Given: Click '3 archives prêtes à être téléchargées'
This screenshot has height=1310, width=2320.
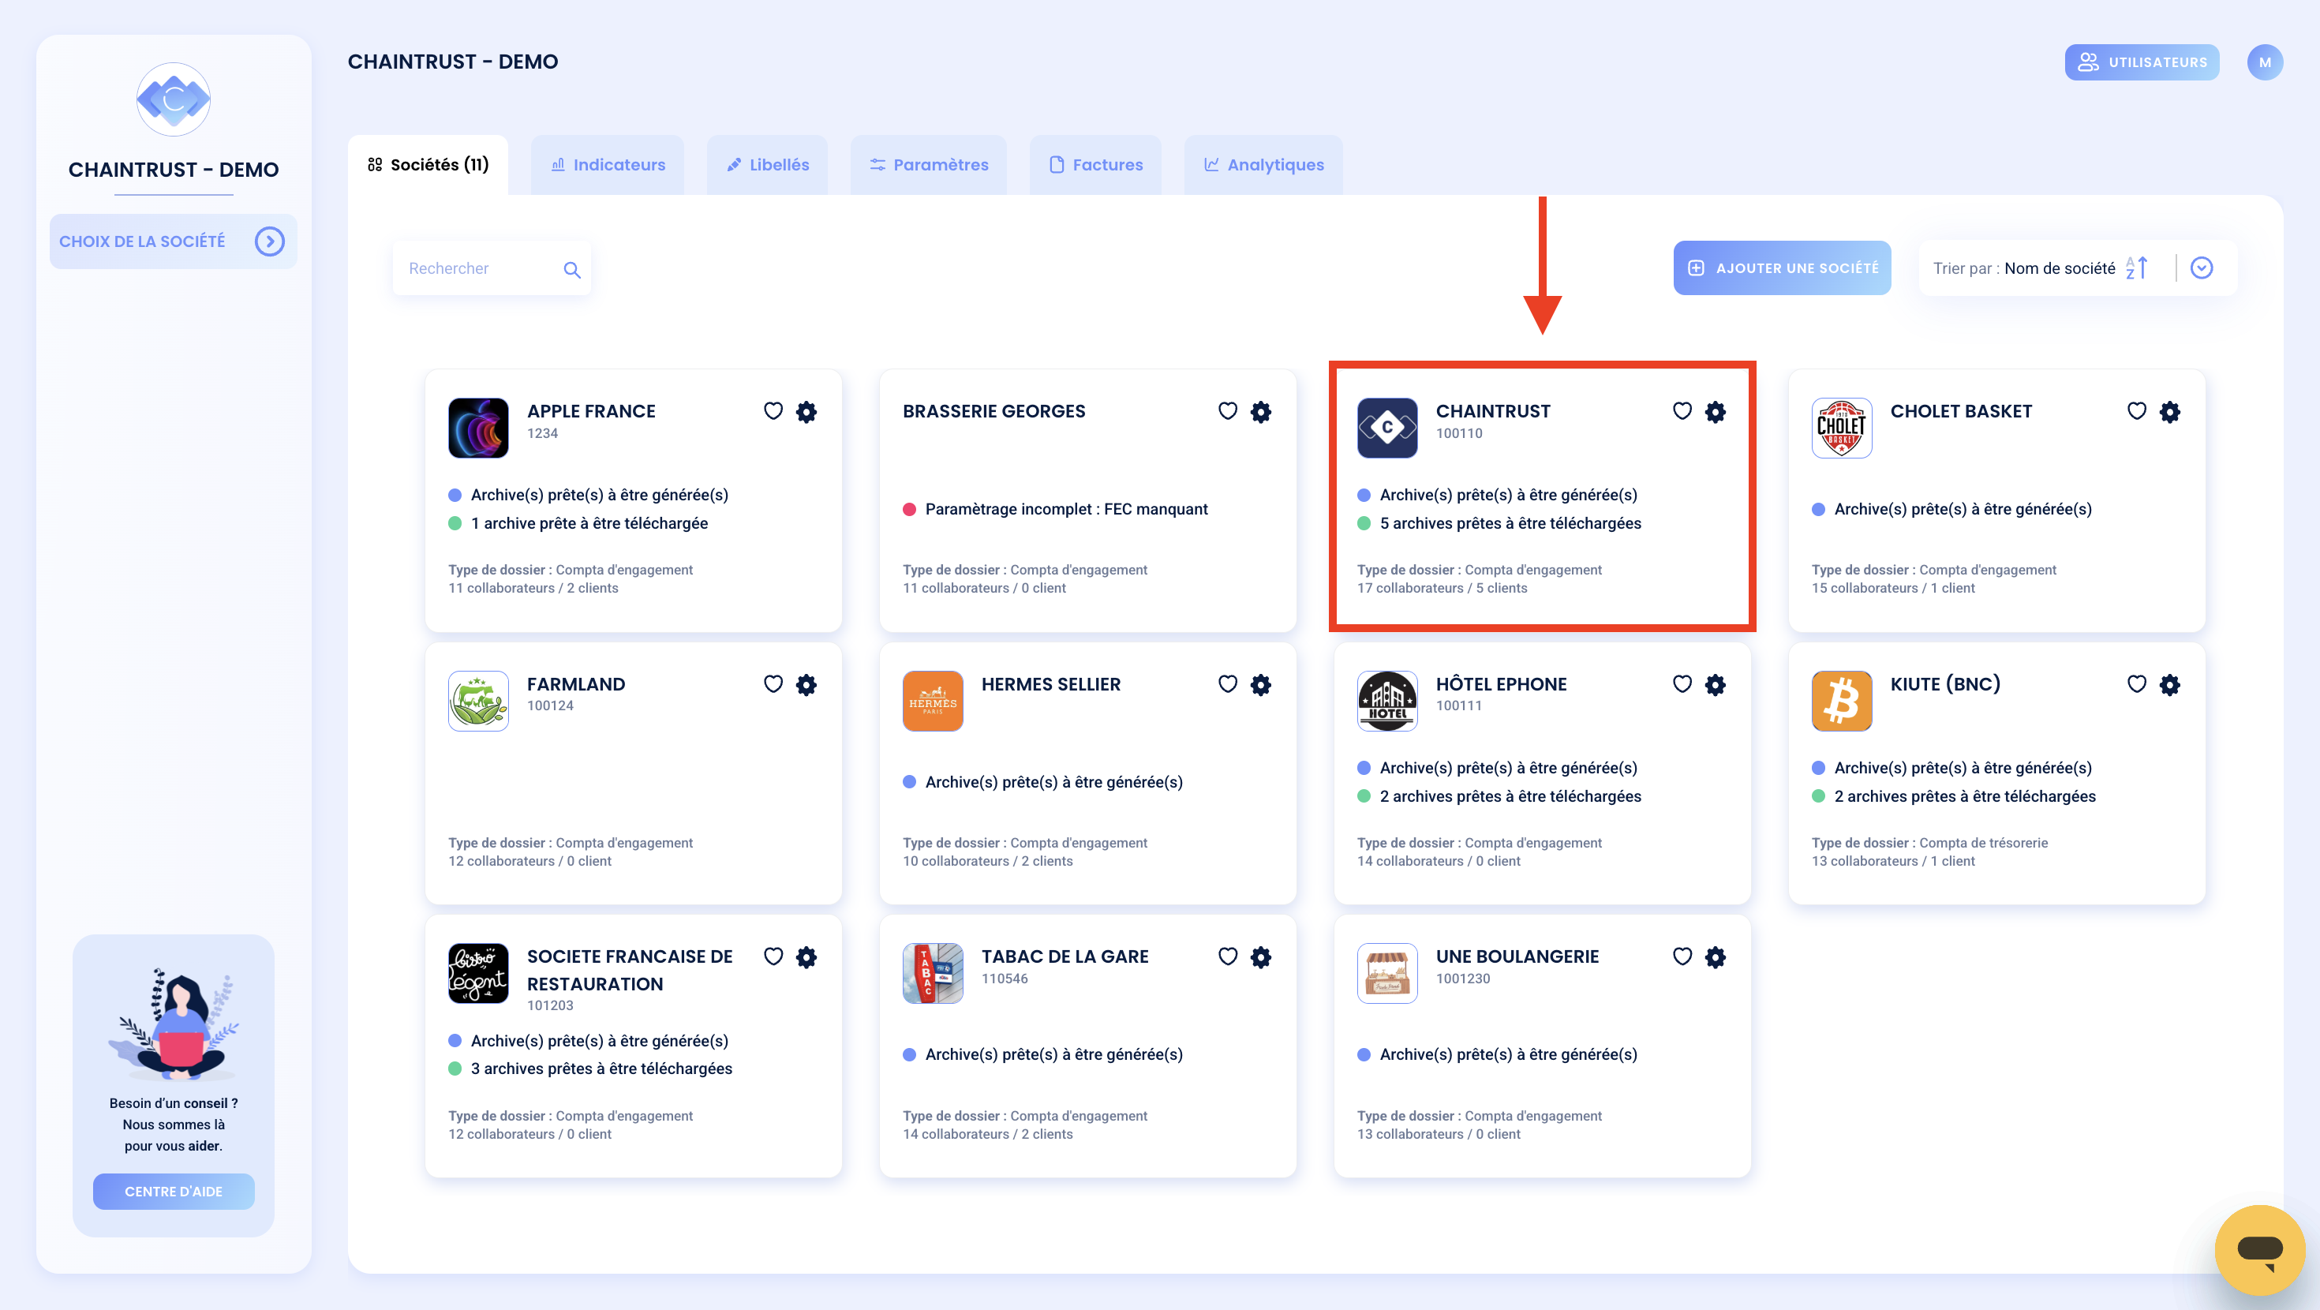Looking at the screenshot, I should pyautogui.click(x=601, y=1069).
